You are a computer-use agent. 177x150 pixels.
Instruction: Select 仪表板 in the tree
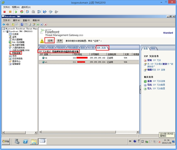coord(15,34)
